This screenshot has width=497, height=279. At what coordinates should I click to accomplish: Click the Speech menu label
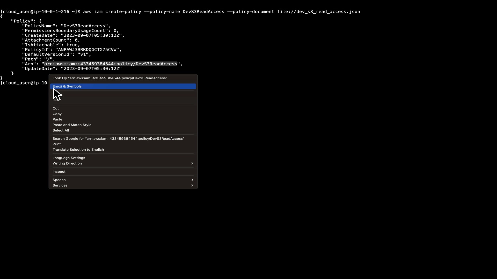point(59,180)
